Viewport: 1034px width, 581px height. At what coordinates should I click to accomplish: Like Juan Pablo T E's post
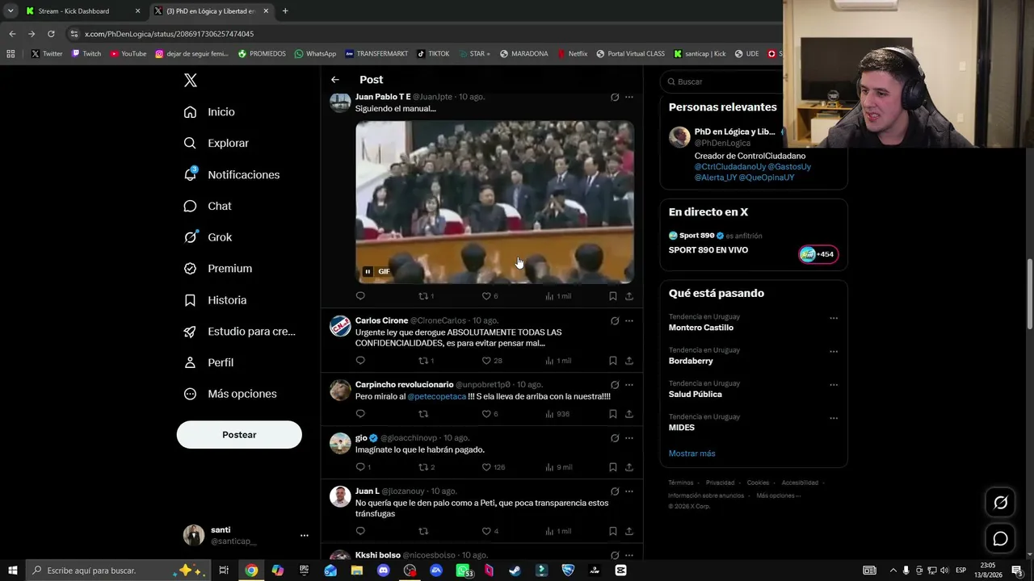(x=490, y=296)
